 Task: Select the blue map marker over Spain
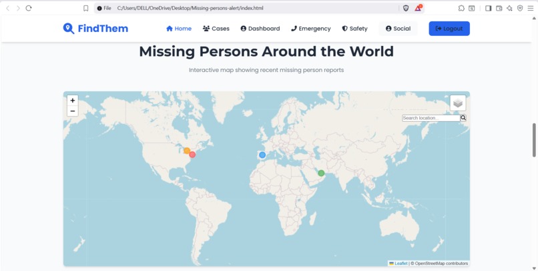click(262, 155)
